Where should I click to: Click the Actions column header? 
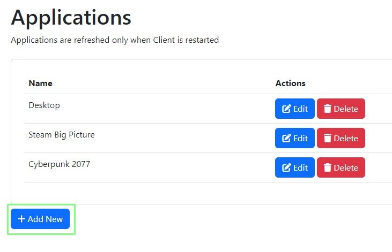pyautogui.click(x=290, y=83)
